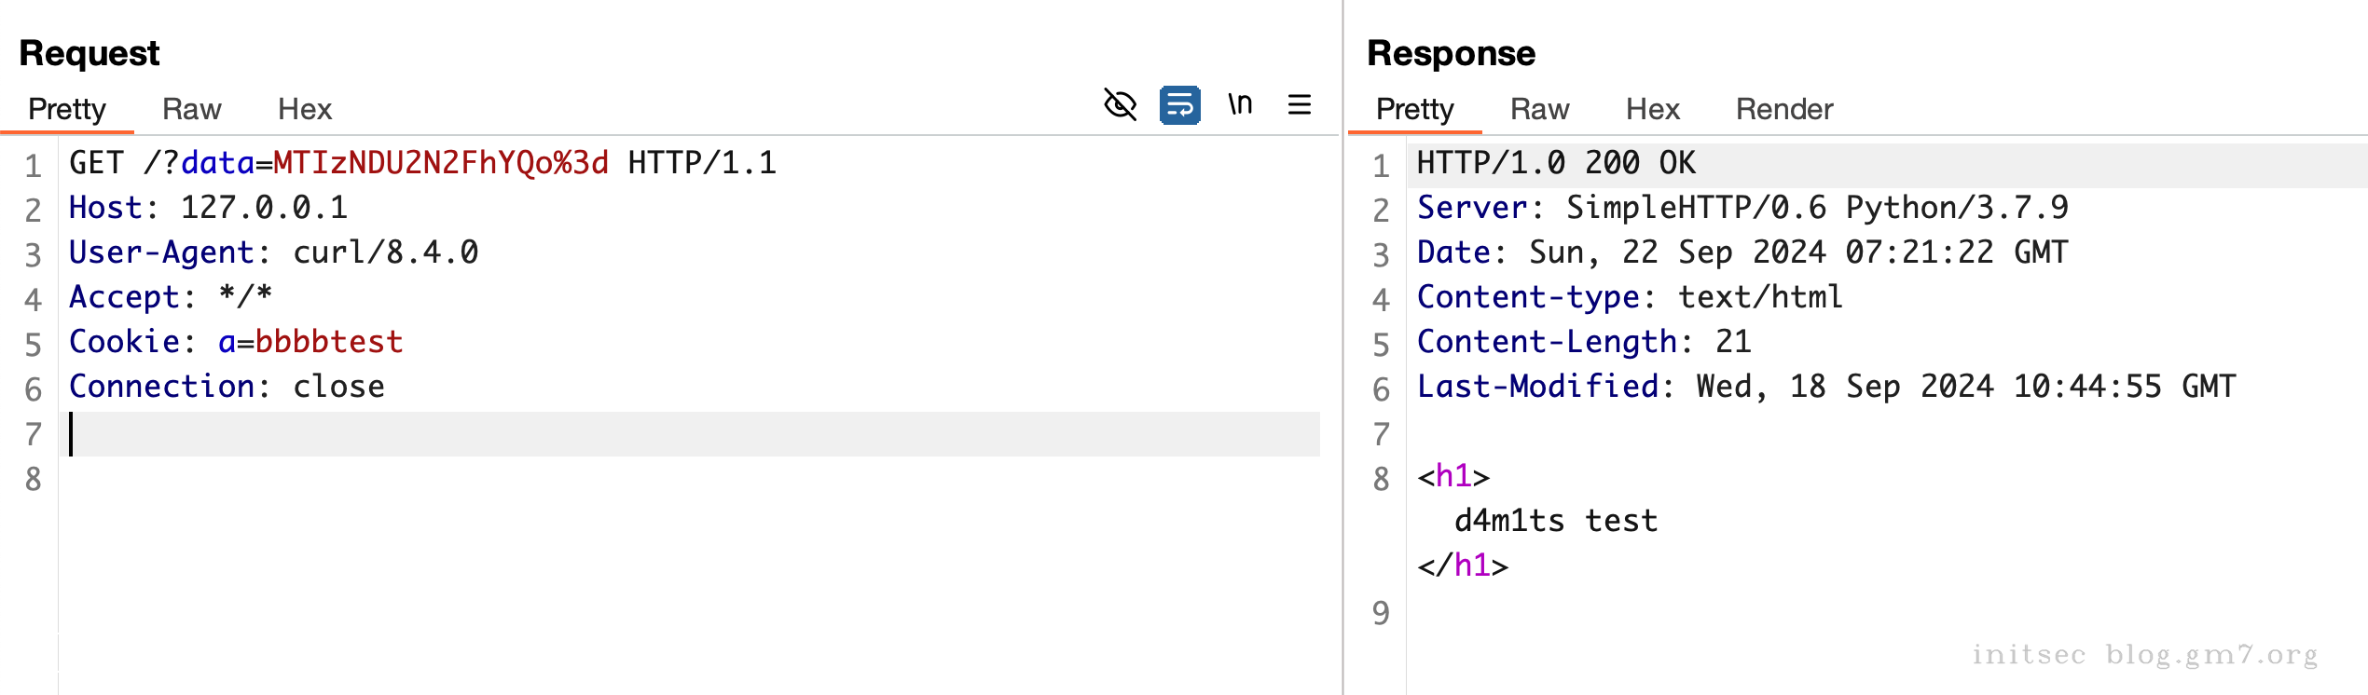This screenshot has height=695, width=2368.
Task: Click the data parameter value MTIzNDU2N2FhYQo%3d
Action: (440, 164)
